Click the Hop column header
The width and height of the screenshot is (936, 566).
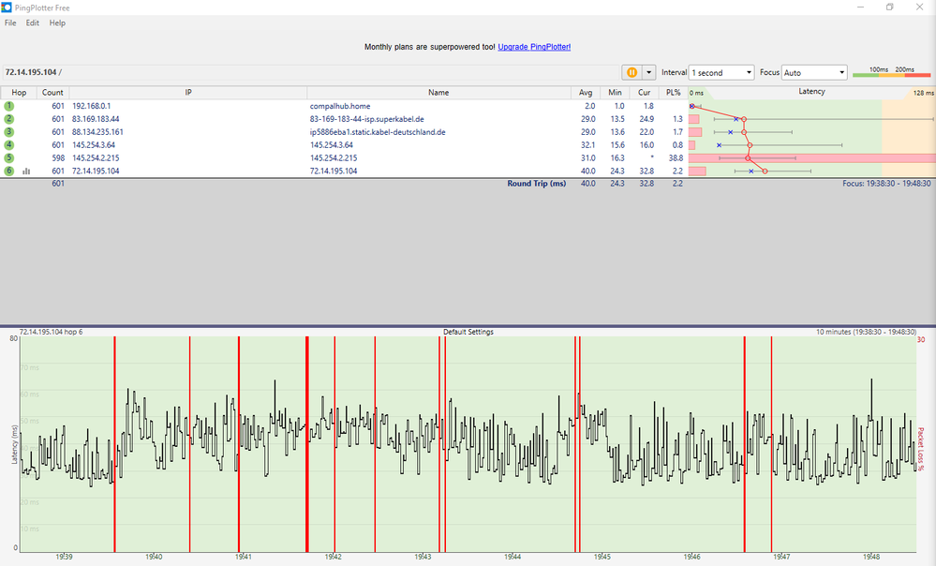tap(19, 93)
